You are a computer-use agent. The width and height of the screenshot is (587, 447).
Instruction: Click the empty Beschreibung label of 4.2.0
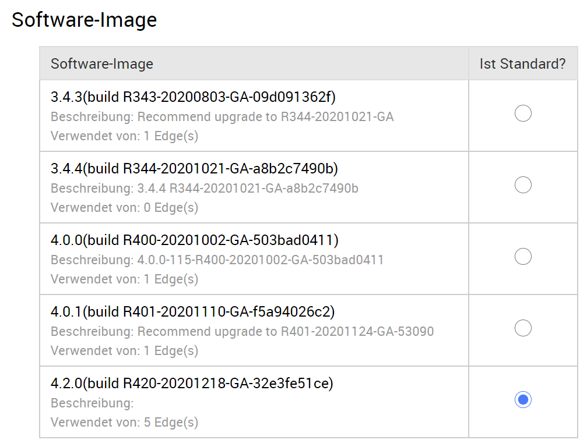[x=92, y=403]
